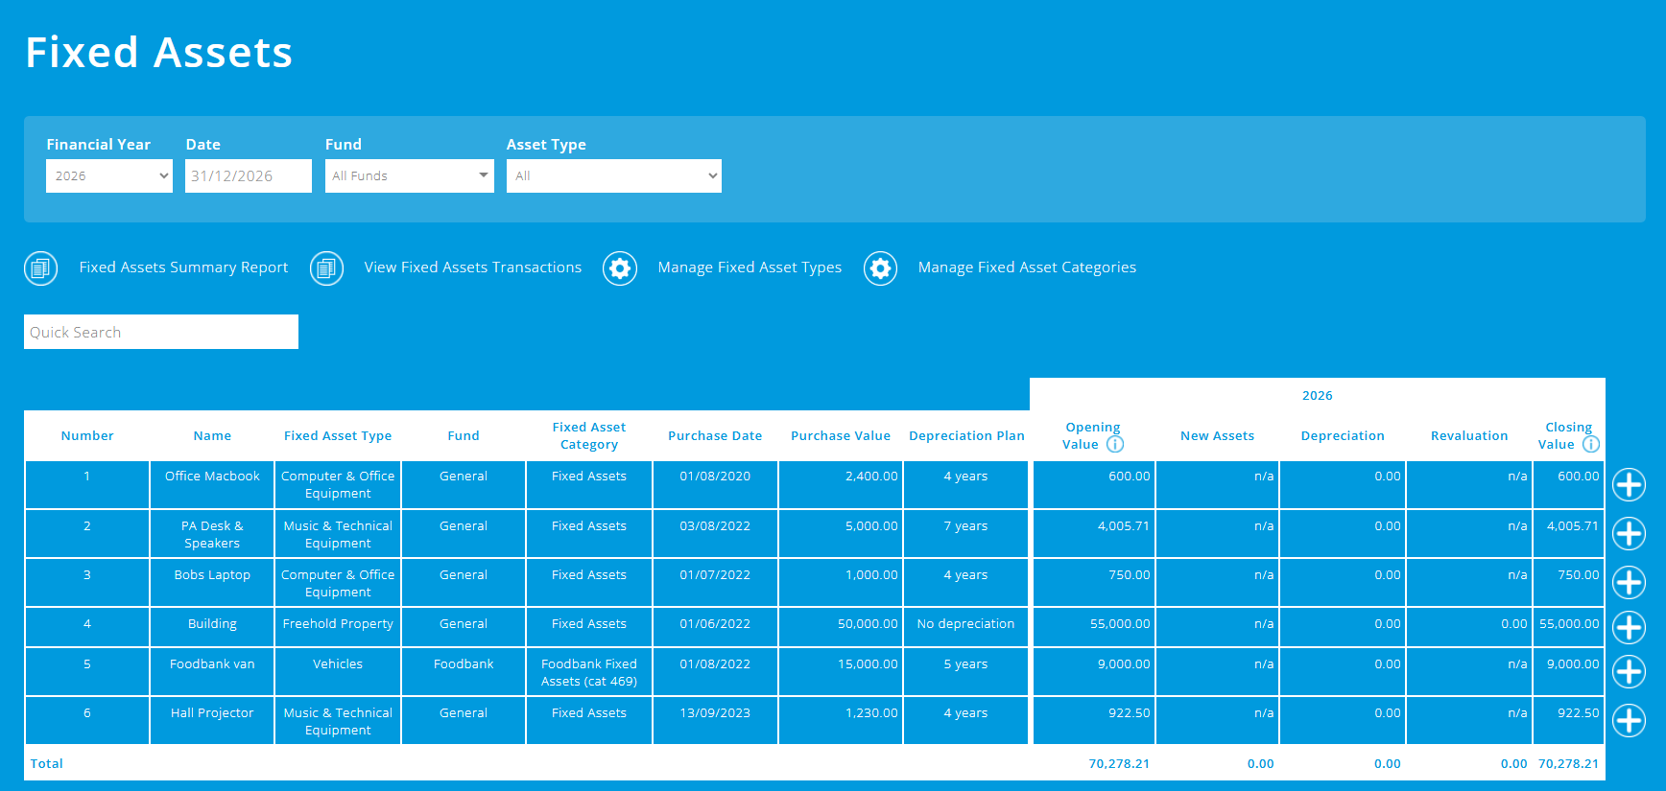Click the Manage Fixed Asset Categories gear icon

click(x=880, y=268)
